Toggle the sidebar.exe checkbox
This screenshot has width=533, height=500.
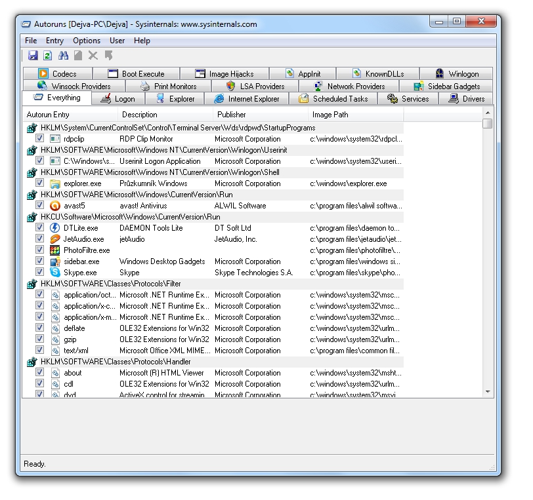click(40, 261)
